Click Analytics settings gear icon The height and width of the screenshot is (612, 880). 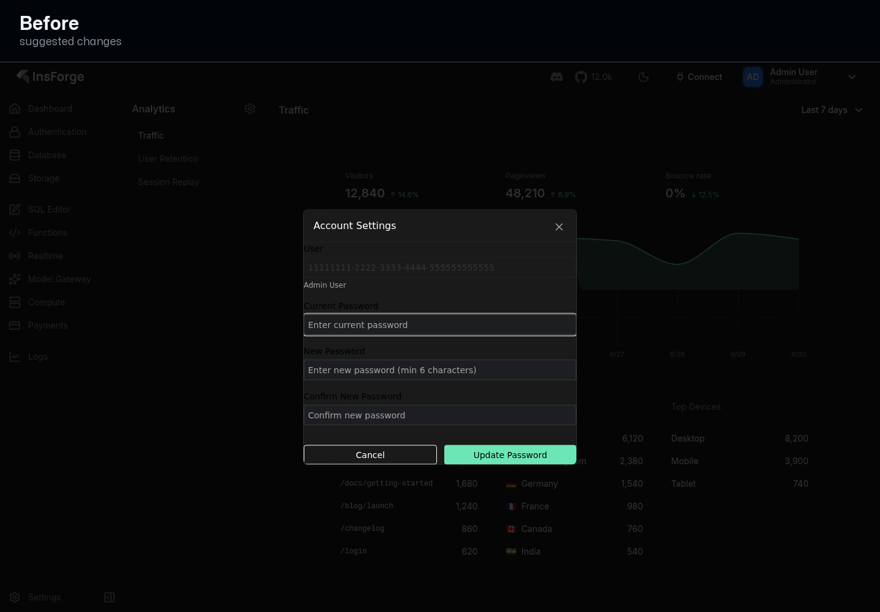[250, 109]
